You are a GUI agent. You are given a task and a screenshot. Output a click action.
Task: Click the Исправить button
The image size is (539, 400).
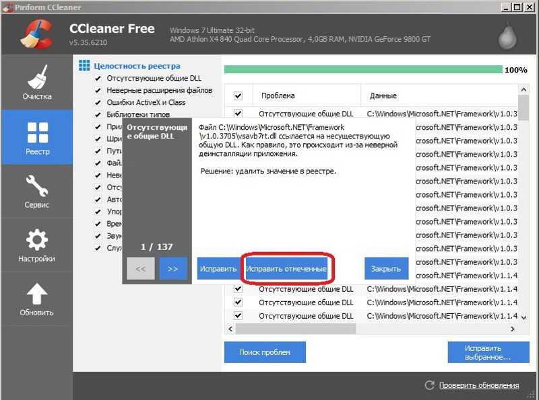click(x=218, y=269)
